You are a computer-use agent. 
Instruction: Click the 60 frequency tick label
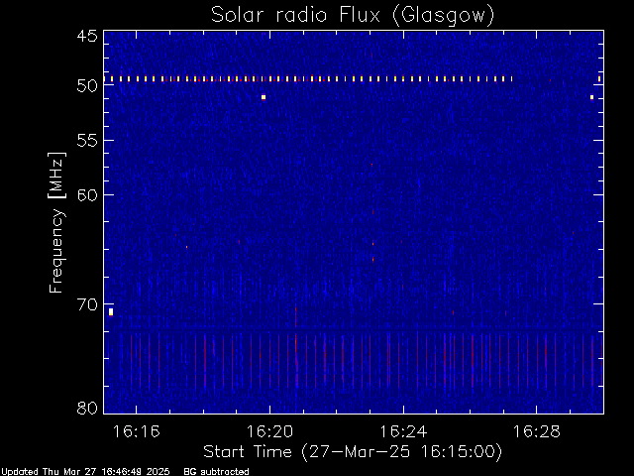click(87, 195)
